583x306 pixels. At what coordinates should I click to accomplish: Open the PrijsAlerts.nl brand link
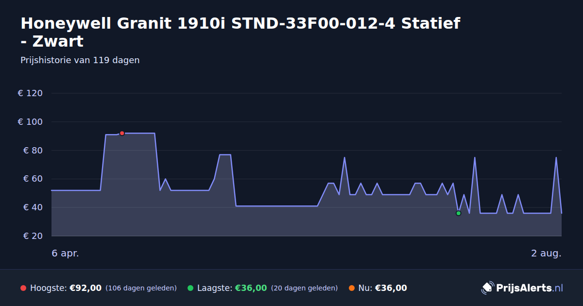(x=522, y=288)
